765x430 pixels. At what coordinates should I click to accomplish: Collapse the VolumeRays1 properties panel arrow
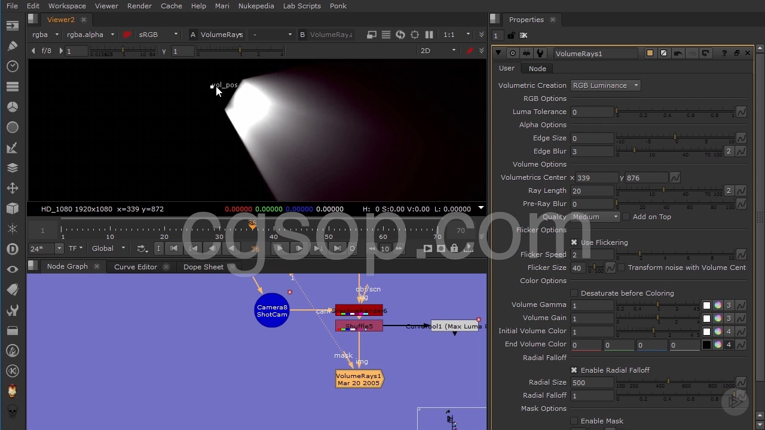[498, 53]
